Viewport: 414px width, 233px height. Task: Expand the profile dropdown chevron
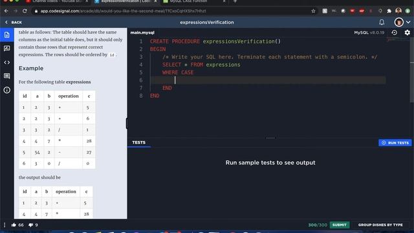point(408,22)
